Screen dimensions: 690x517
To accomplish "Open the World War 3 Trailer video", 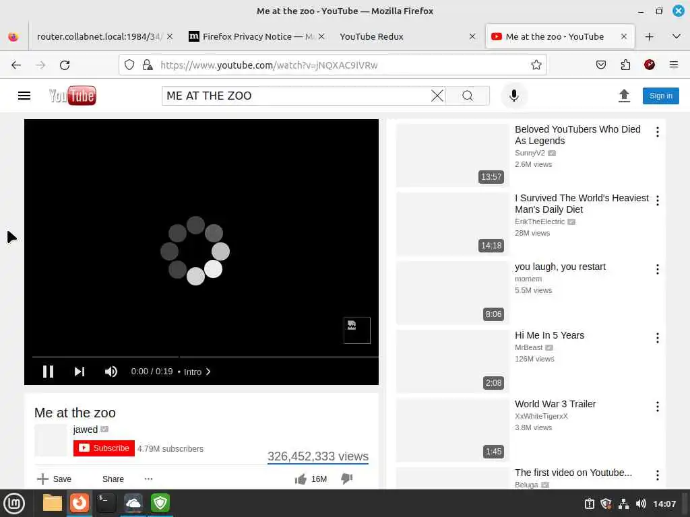I will [x=555, y=404].
